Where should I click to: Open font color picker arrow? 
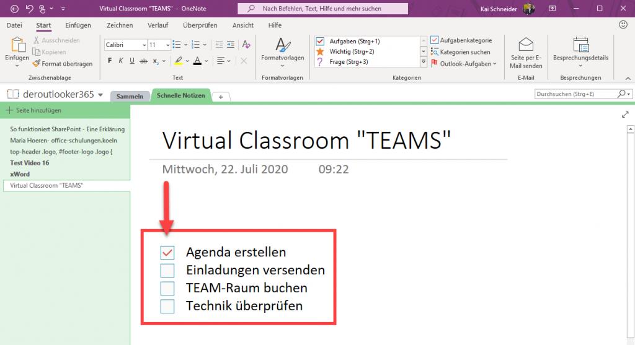point(206,61)
